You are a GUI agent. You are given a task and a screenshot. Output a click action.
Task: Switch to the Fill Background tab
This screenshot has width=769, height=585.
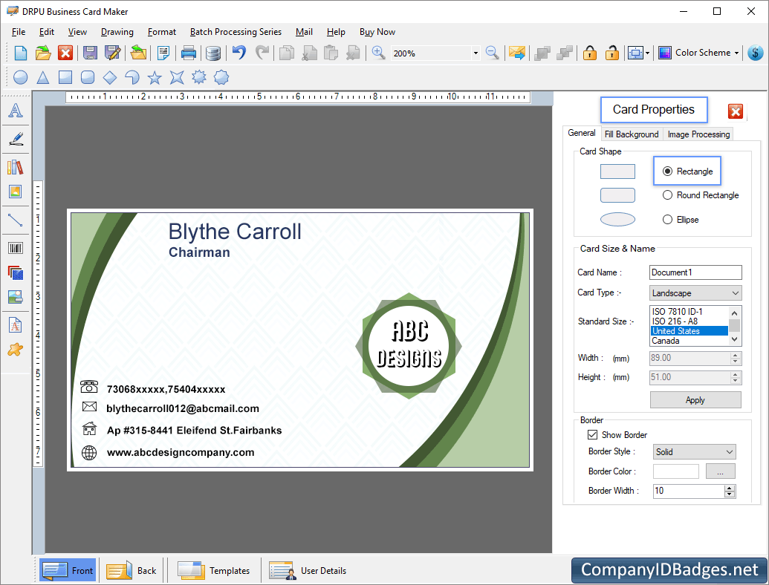click(x=632, y=134)
